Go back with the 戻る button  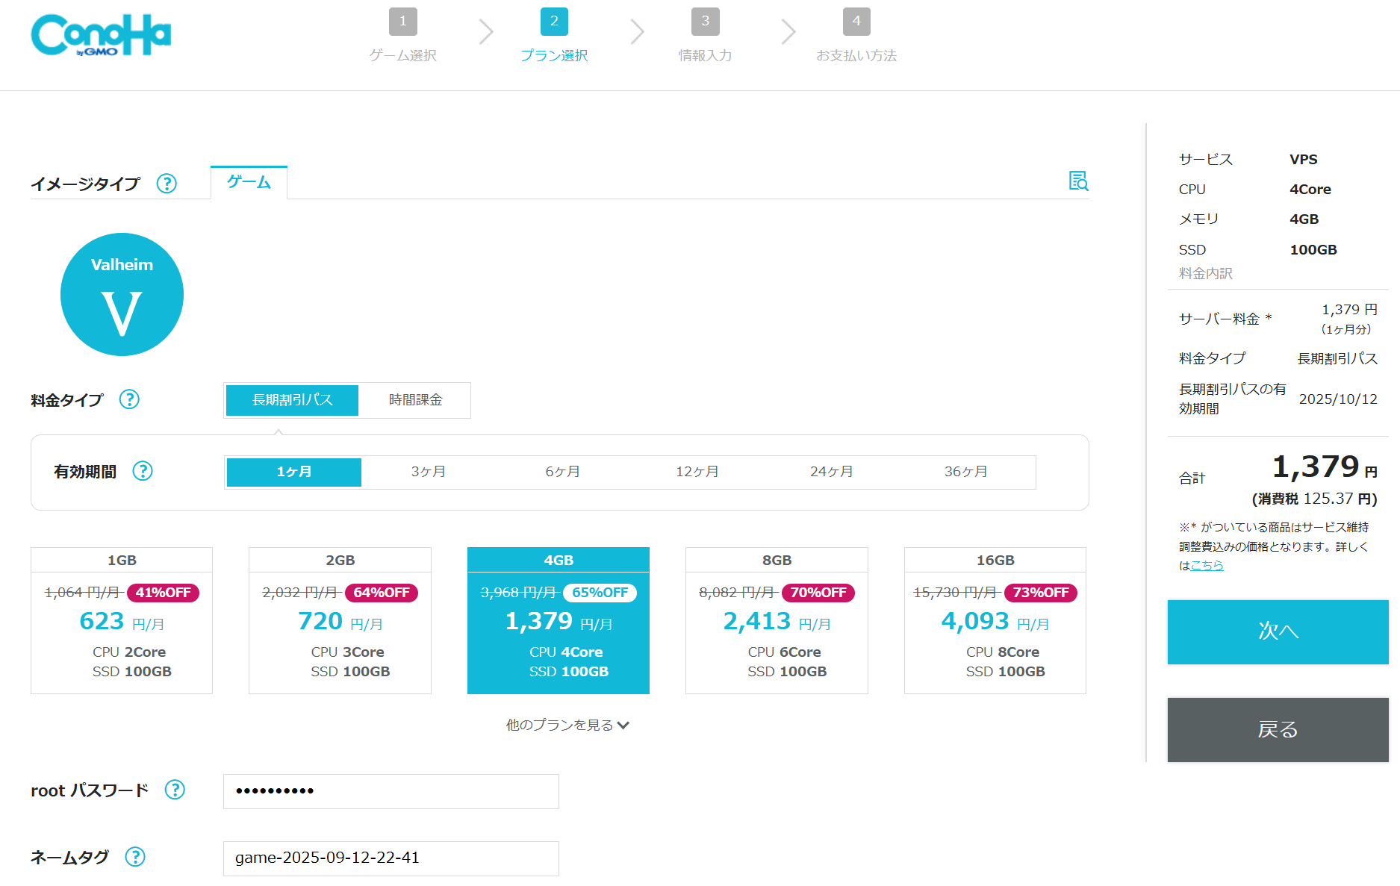(x=1278, y=730)
